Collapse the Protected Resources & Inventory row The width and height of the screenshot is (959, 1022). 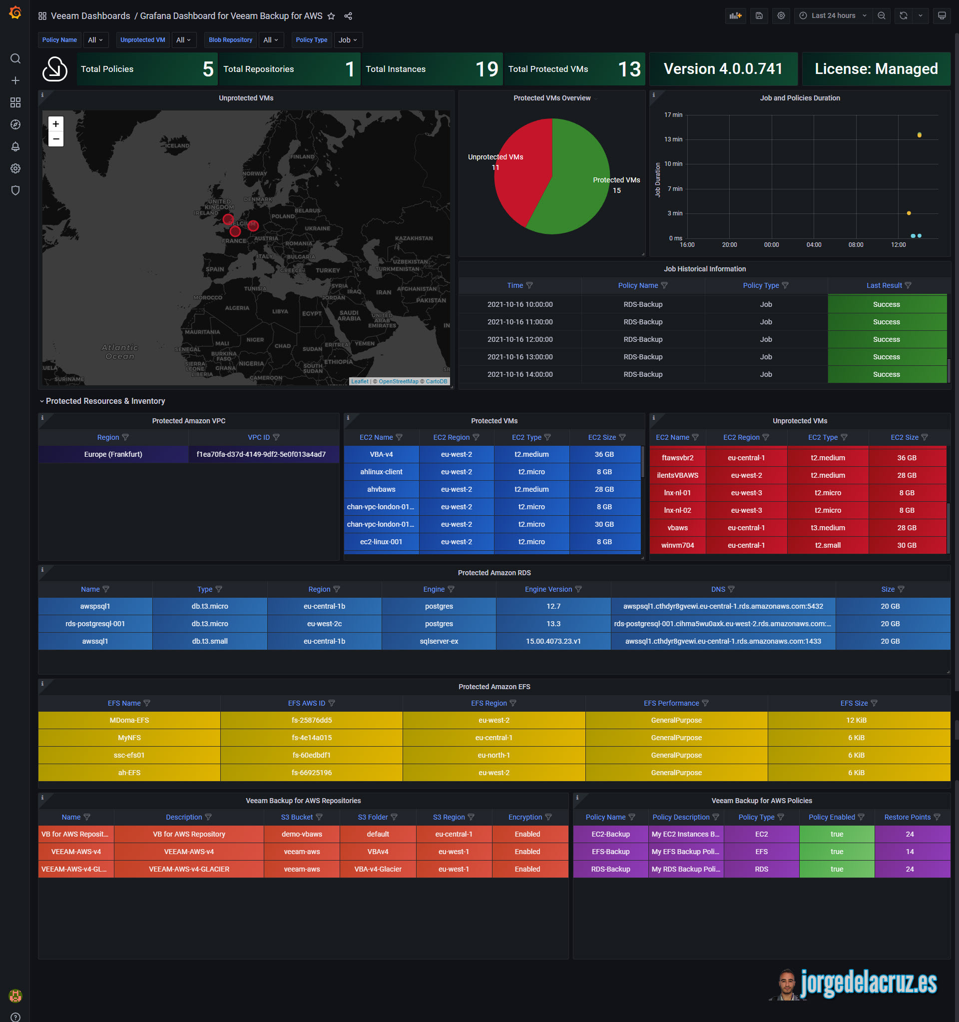point(102,401)
